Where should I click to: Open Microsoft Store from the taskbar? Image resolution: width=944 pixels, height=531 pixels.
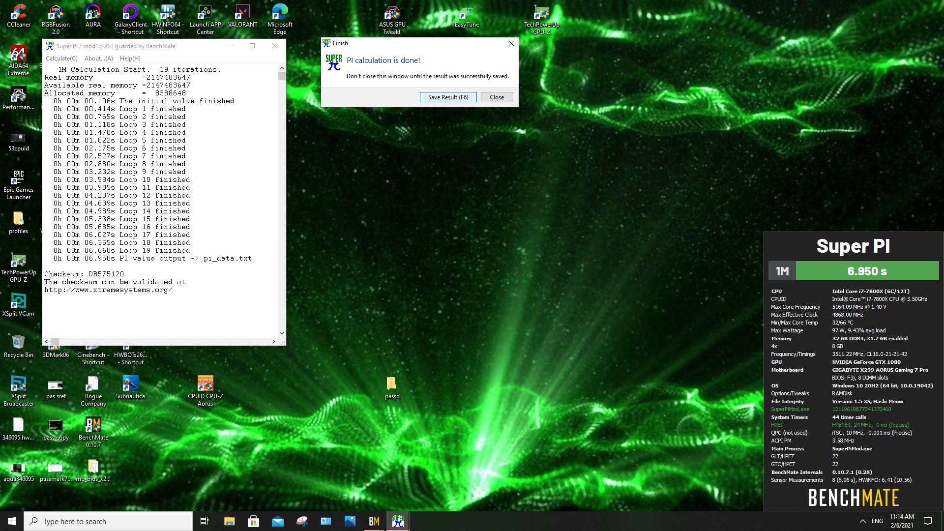(253, 521)
